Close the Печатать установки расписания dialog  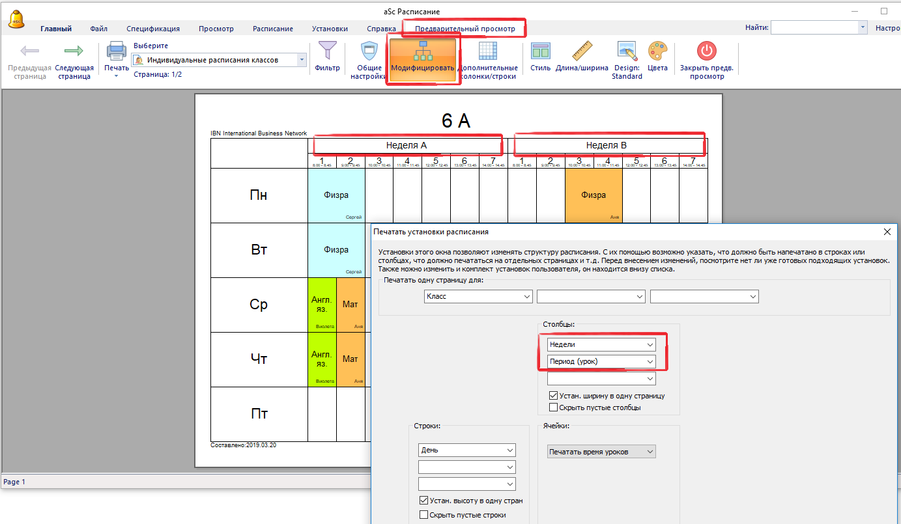887,232
